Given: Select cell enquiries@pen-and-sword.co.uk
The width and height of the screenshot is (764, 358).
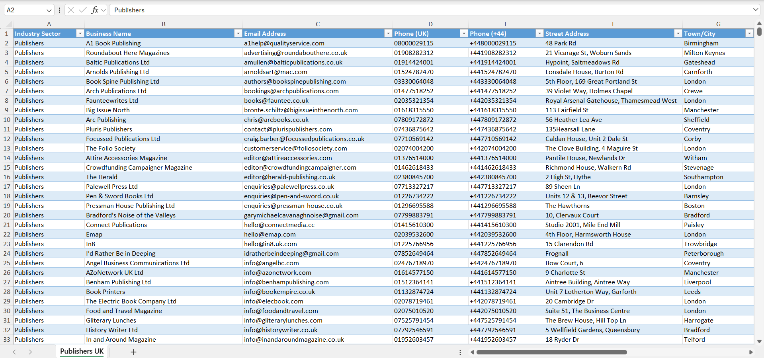Looking at the screenshot, I should click(318, 196).
